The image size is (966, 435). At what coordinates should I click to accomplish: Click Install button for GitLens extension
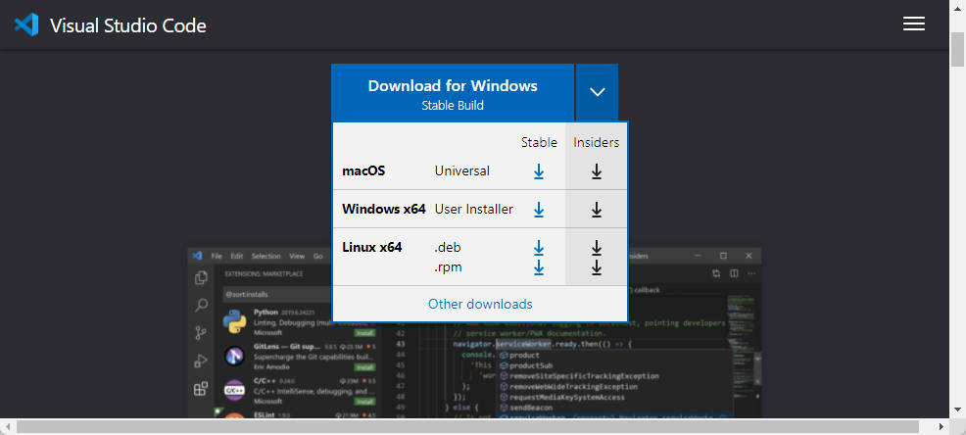click(x=364, y=366)
